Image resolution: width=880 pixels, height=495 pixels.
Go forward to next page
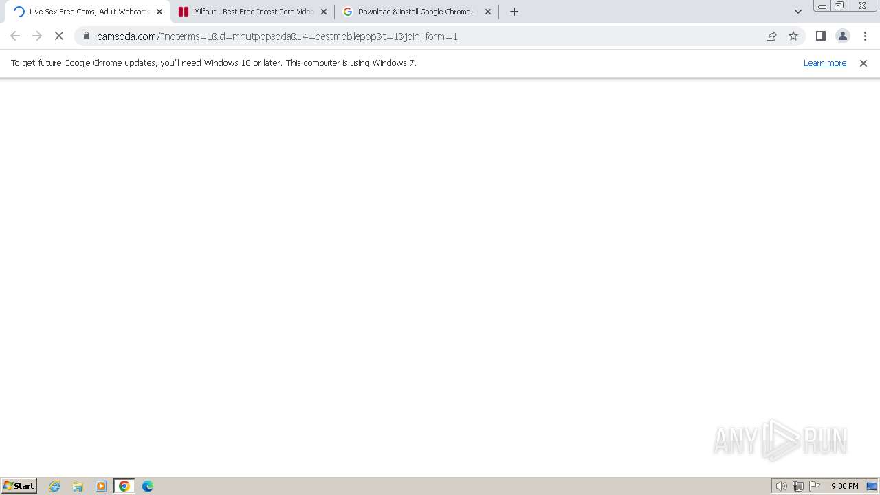click(37, 36)
